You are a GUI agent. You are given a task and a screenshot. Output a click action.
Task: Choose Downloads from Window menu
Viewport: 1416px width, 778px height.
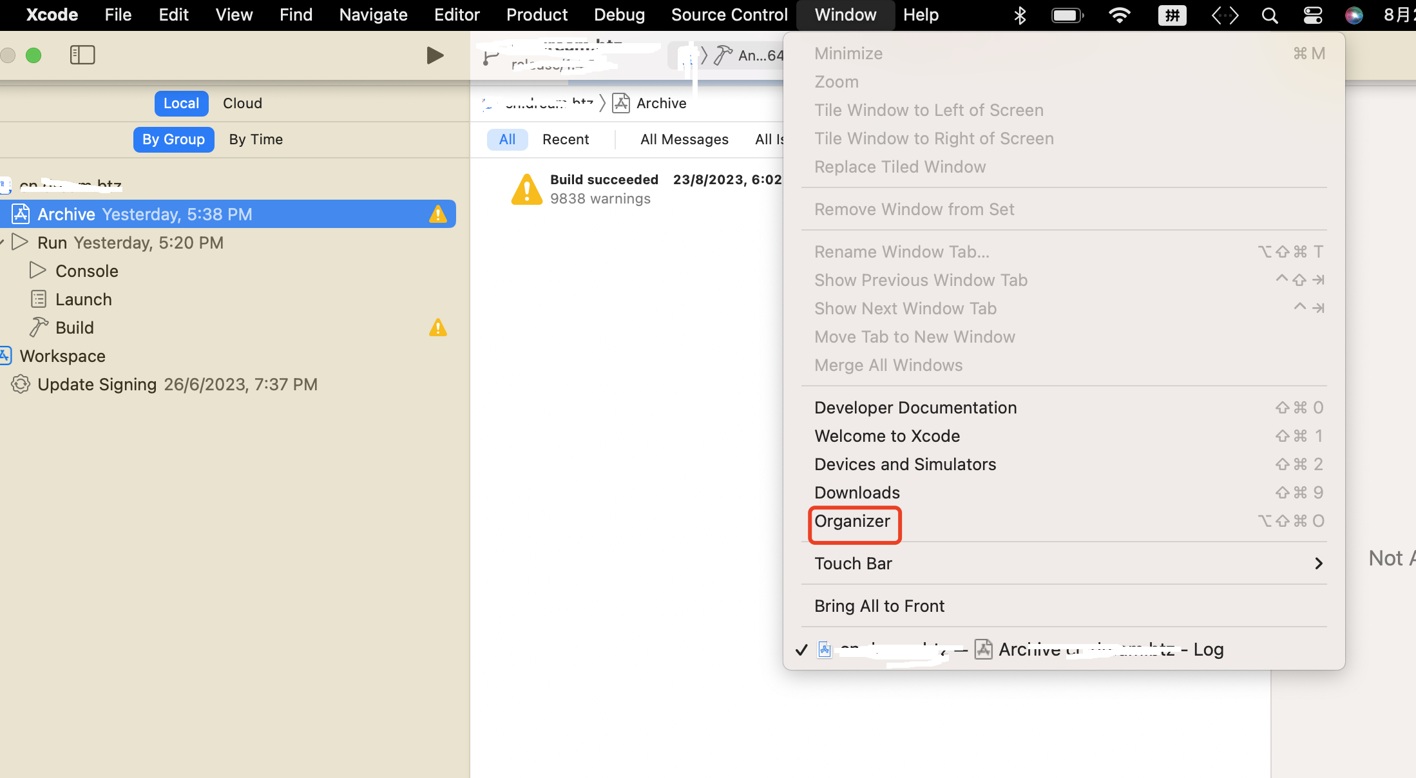[x=1064, y=492]
